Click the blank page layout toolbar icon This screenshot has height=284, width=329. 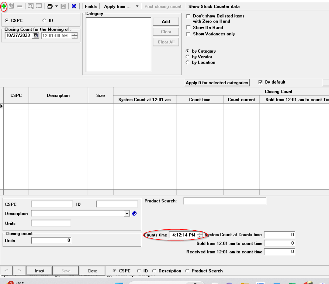tap(39, 6)
